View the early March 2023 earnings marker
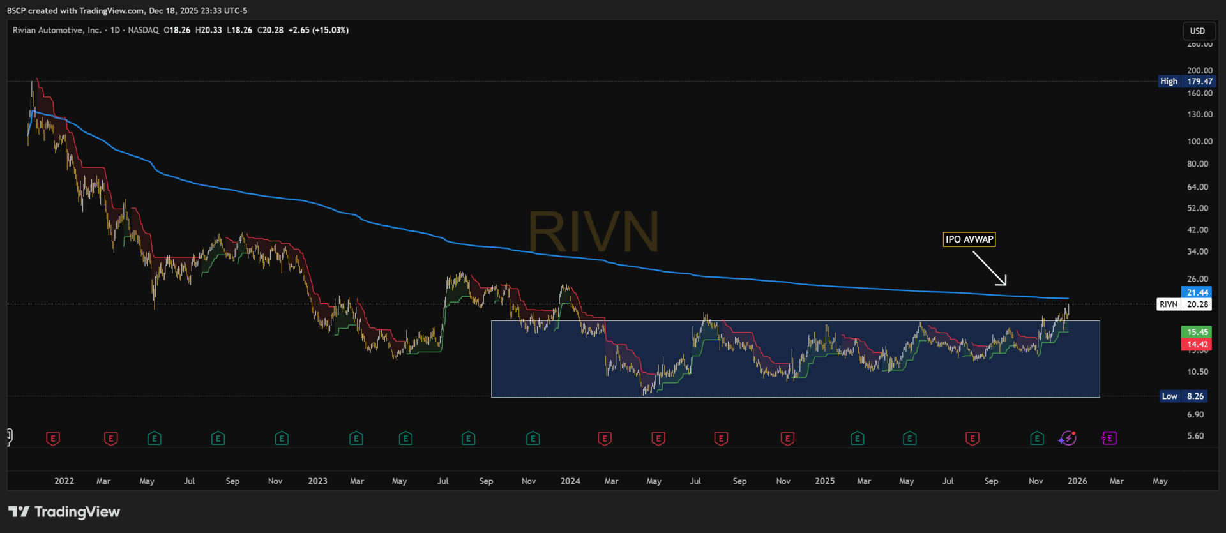The height and width of the screenshot is (533, 1226). [356, 439]
